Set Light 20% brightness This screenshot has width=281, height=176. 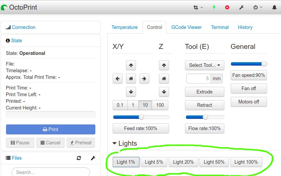click(x=183, y=162)
